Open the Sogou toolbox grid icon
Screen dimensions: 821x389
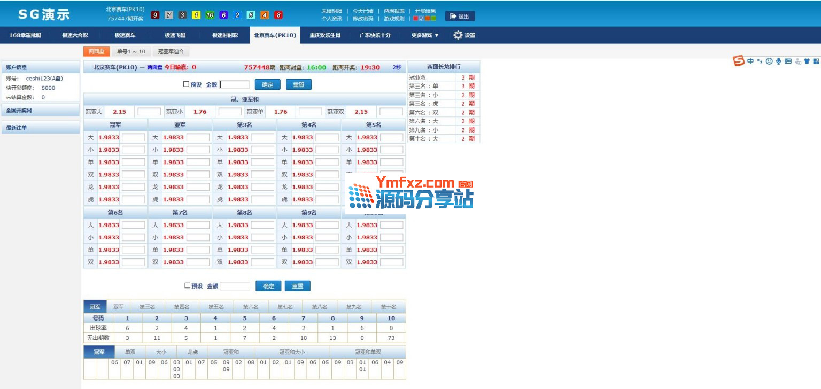pos(816,61)
